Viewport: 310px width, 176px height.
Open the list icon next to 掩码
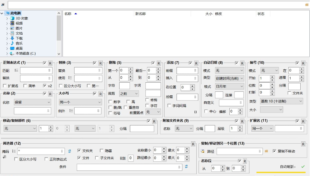(x=14, y=151)
